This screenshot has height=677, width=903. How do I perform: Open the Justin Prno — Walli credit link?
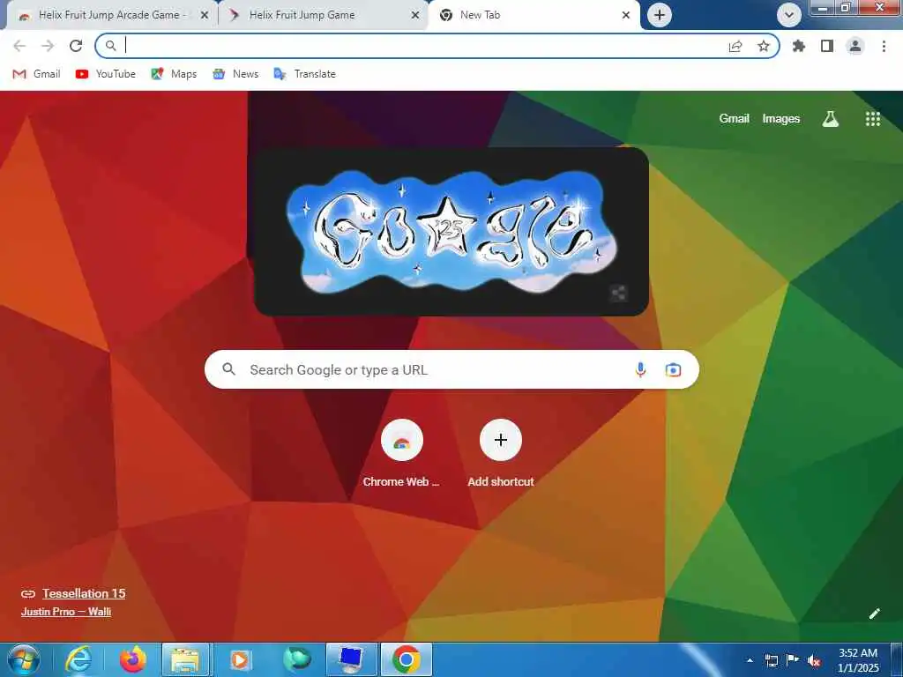tap(66, 612)
